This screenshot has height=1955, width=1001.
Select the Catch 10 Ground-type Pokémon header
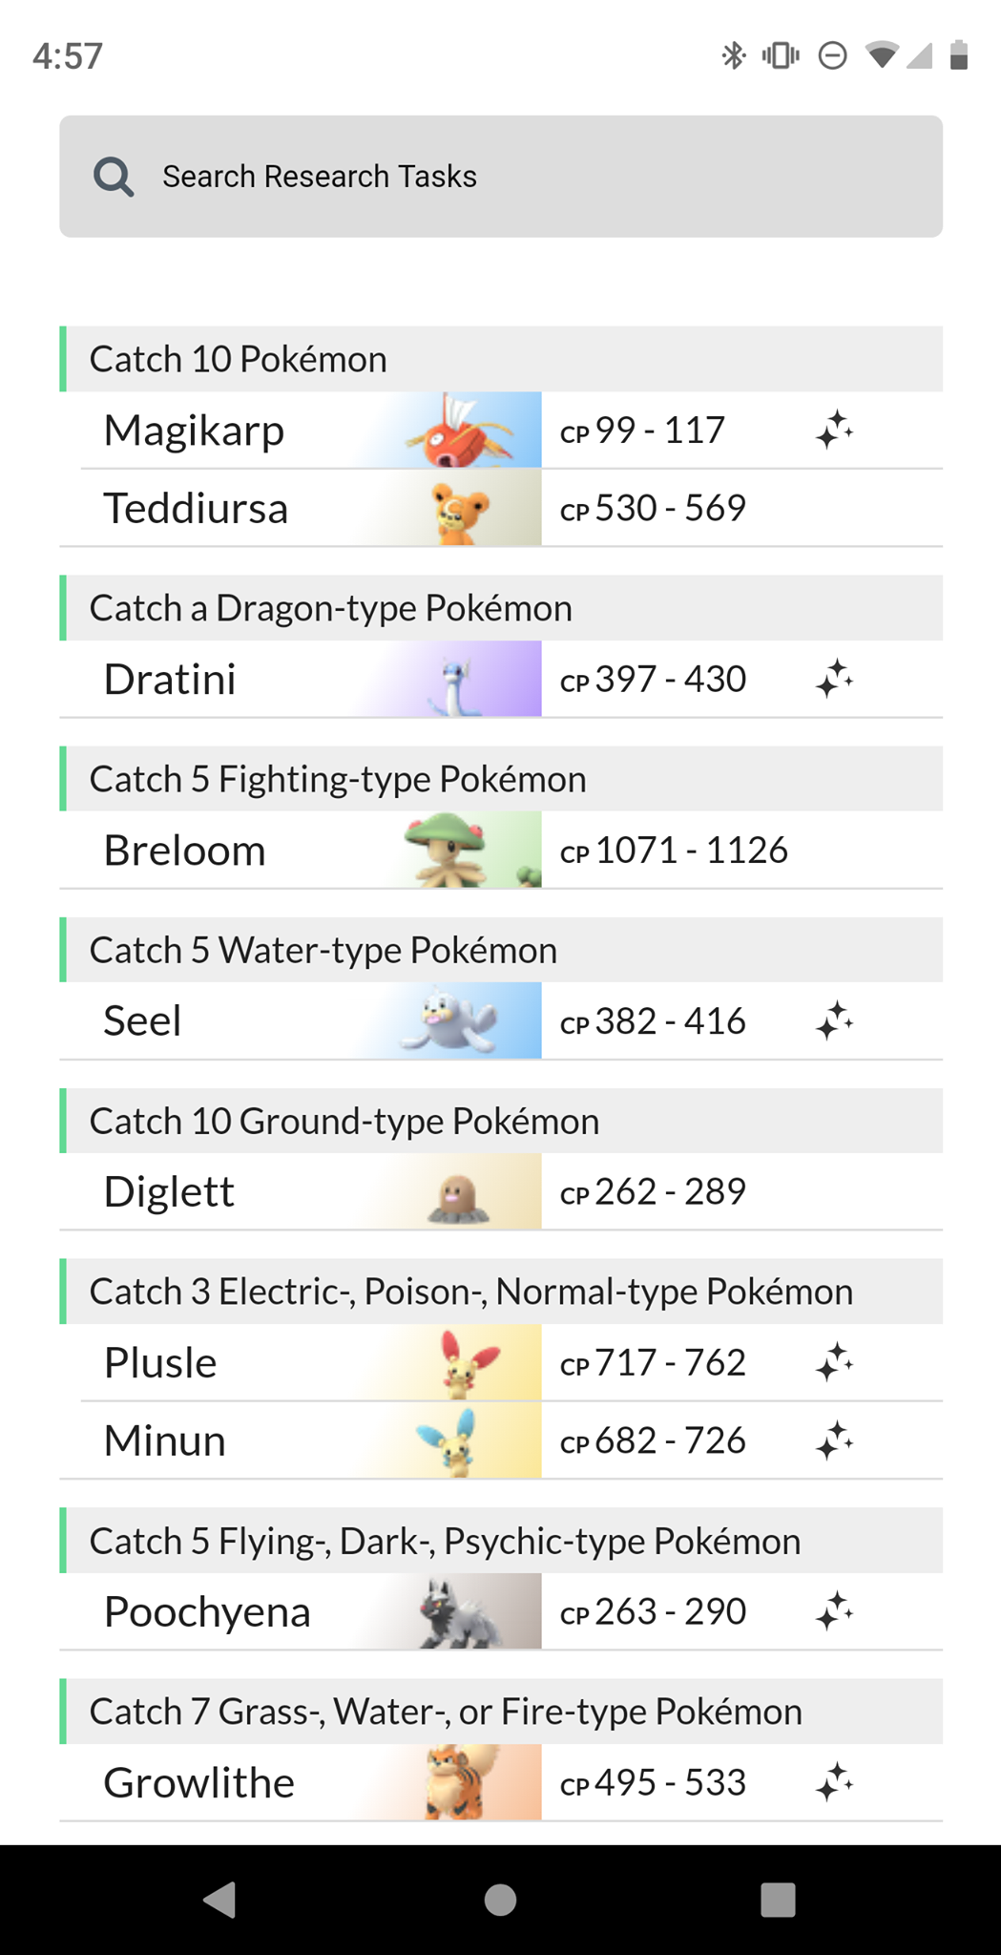[x=501, y=1121]
